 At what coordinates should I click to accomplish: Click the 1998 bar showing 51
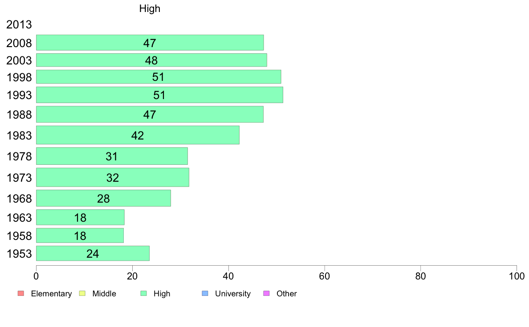click(x=159, y=77)
